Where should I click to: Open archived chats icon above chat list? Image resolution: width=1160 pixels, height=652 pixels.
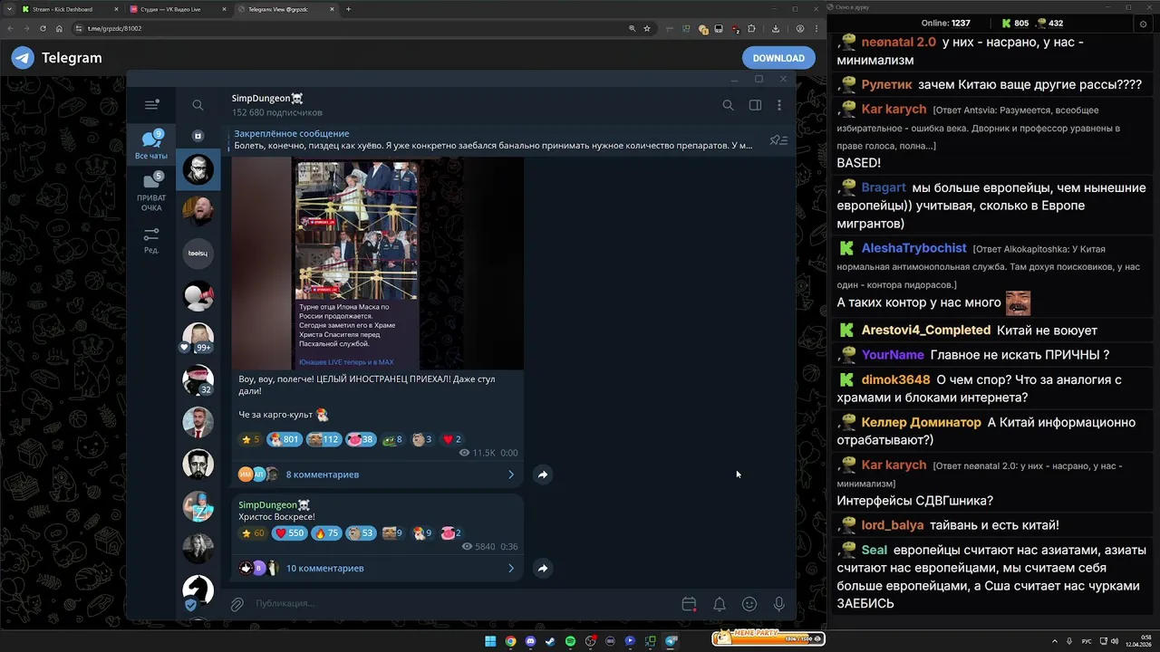pos(198,136)
